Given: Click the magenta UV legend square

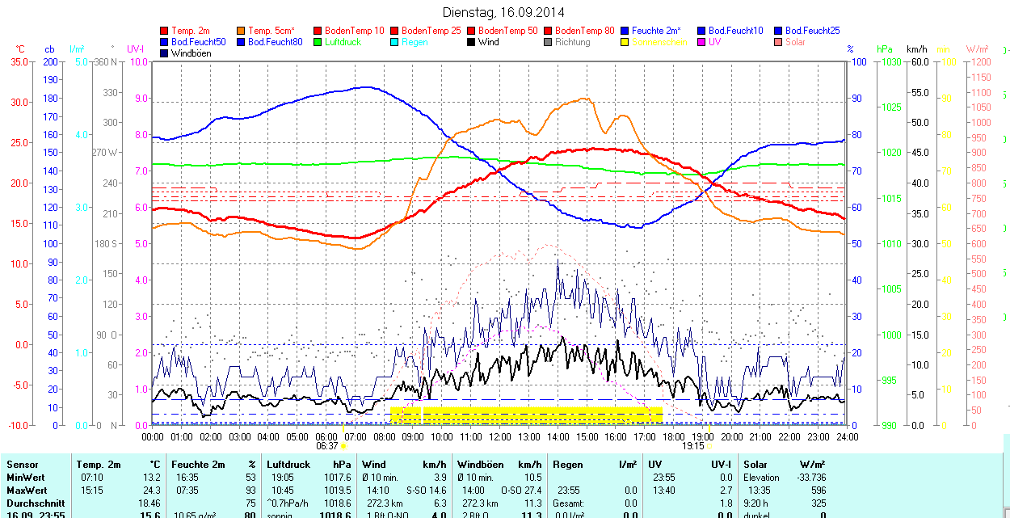Looking at the screenshot, I should pos(701,42).
